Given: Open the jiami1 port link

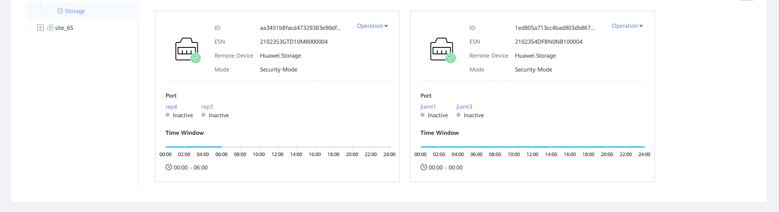Looking at the screenshot, I should click(428, 107).
